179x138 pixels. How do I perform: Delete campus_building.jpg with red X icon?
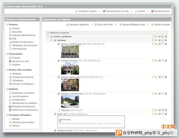tap(166, 44)
